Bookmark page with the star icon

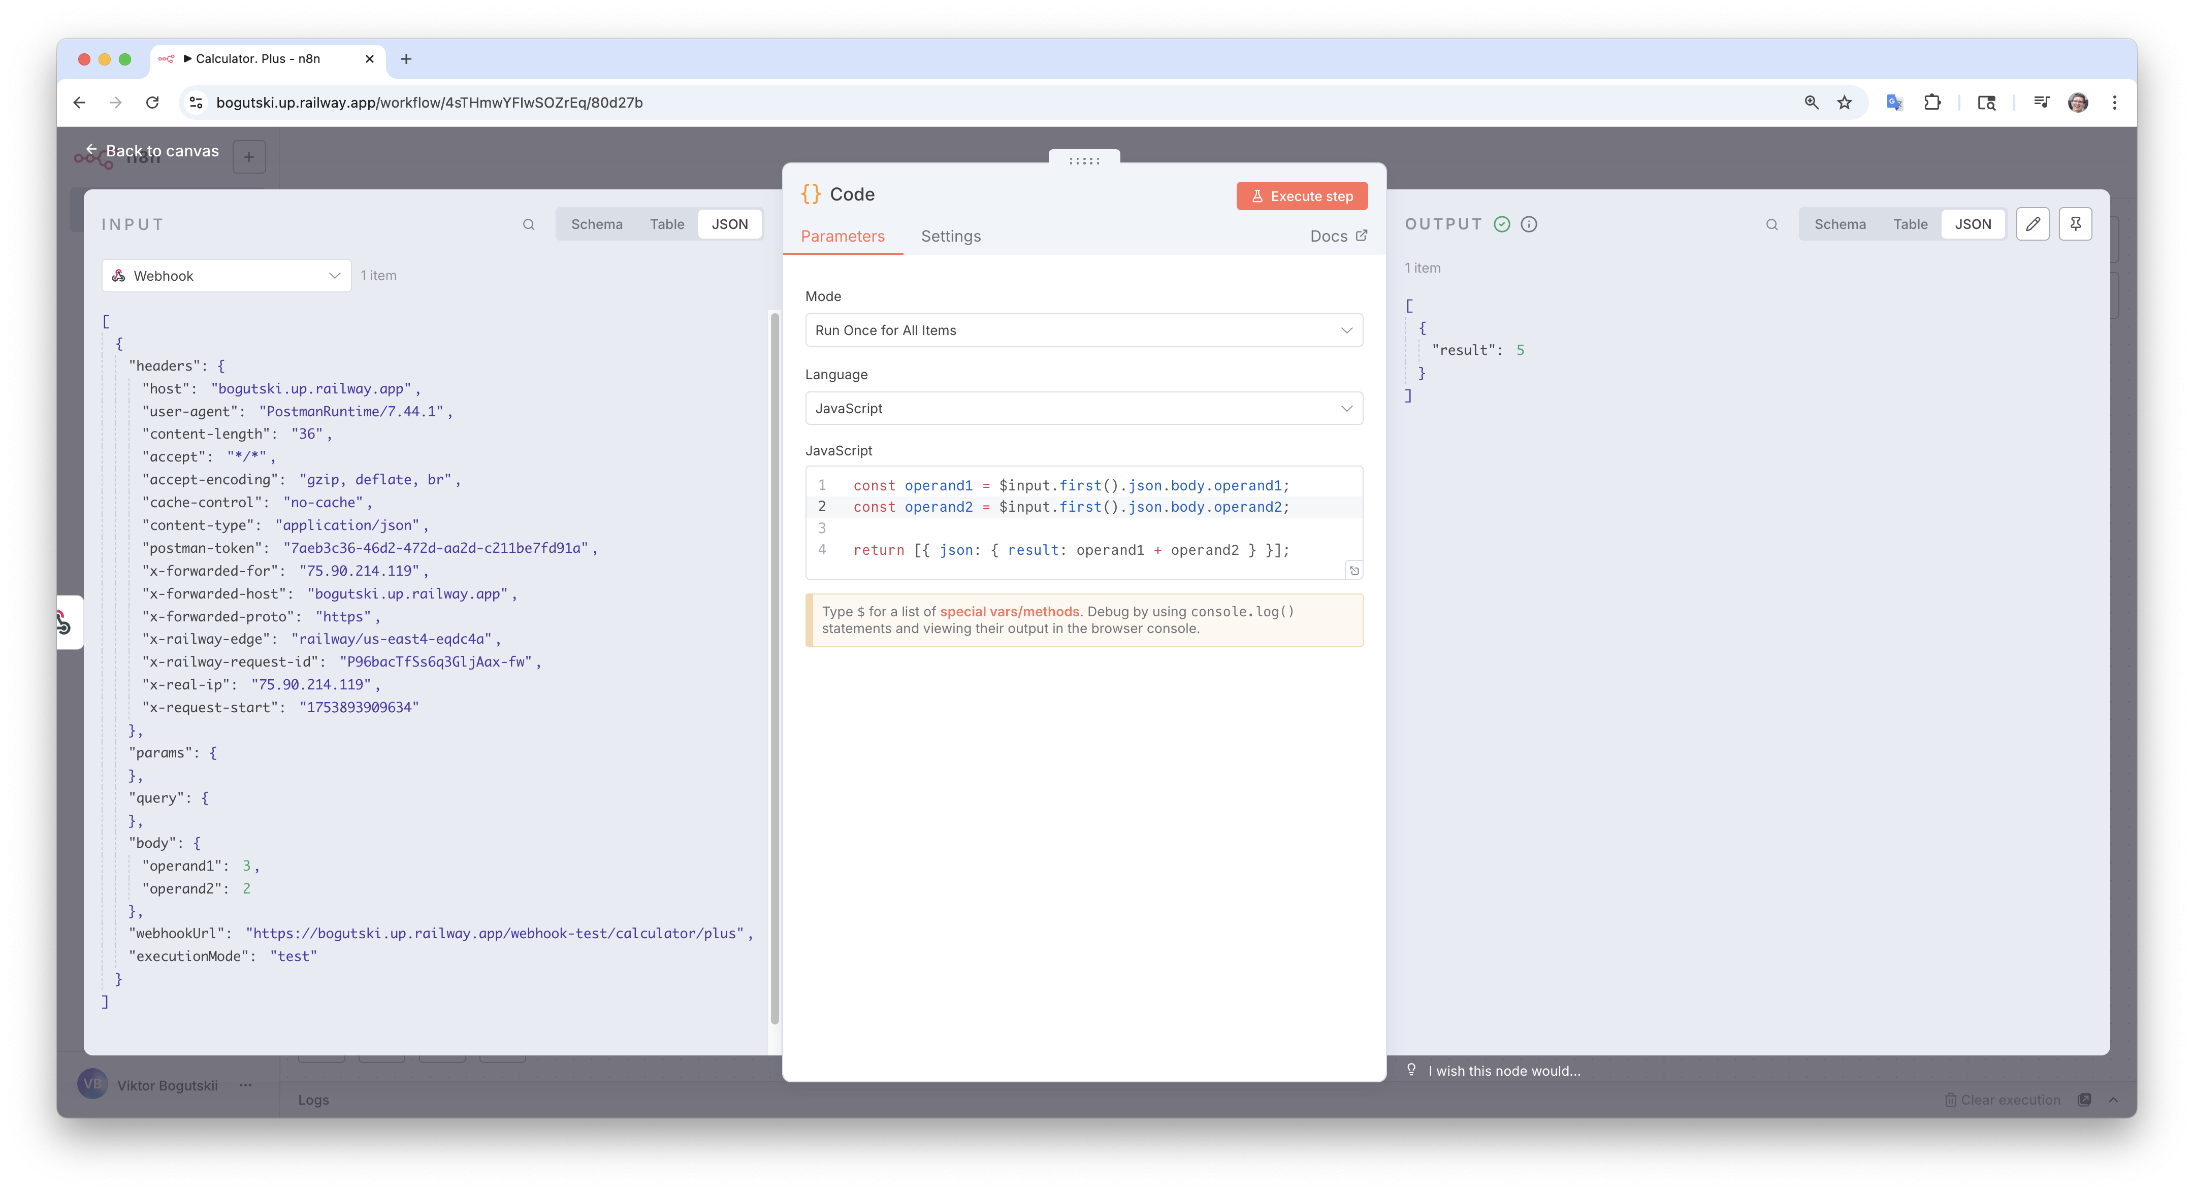point(1844,102)
